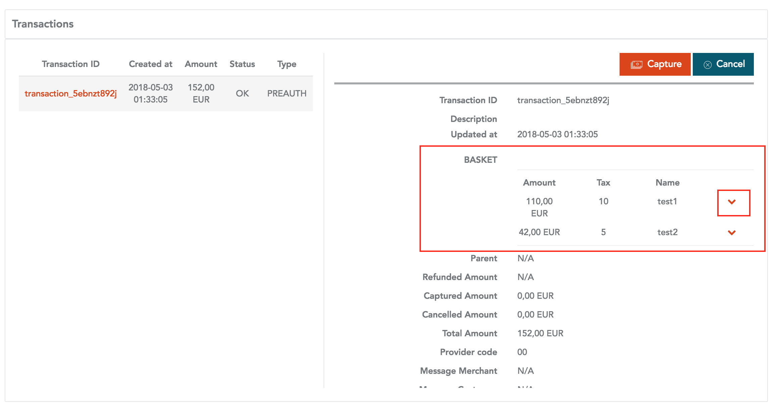Click the Amount column header in transactions list
The height and width of the screenshot is (412, 778).
[201, 64]
